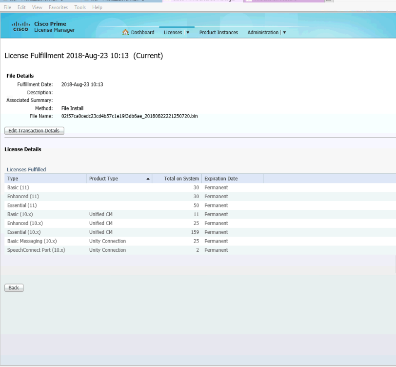Open the Administration dropdown arrow

[x=283, y=32]
